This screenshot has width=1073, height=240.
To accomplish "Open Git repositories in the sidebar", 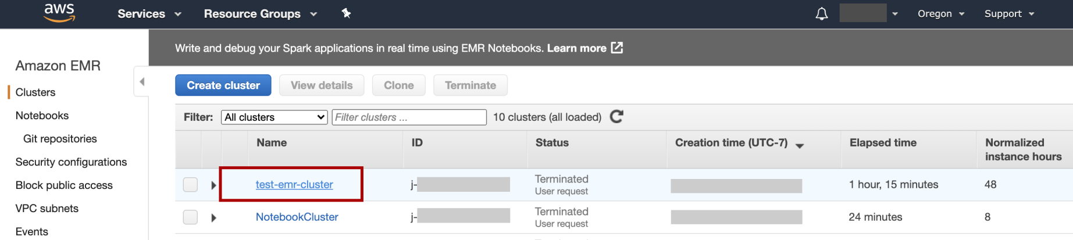I will [x=60, y=139].
